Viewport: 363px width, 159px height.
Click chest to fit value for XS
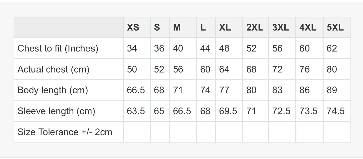[x=132, y=48]
